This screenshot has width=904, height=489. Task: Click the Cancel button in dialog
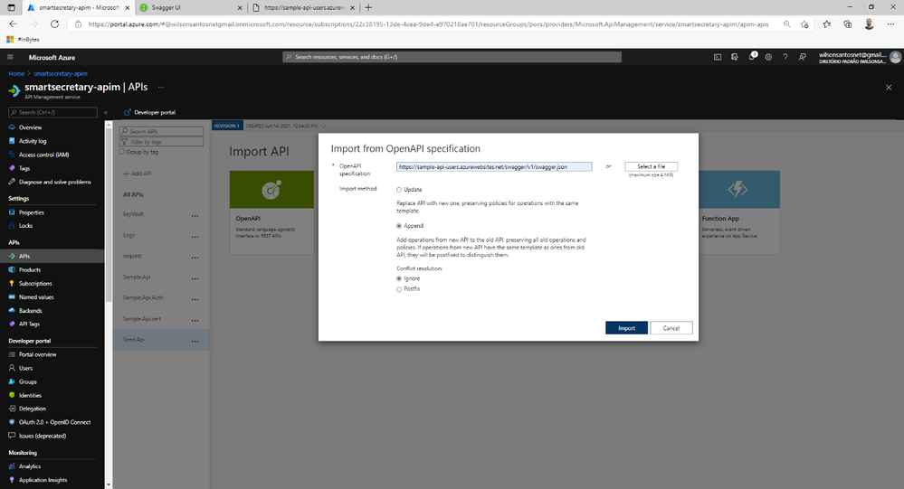(671, 328)
